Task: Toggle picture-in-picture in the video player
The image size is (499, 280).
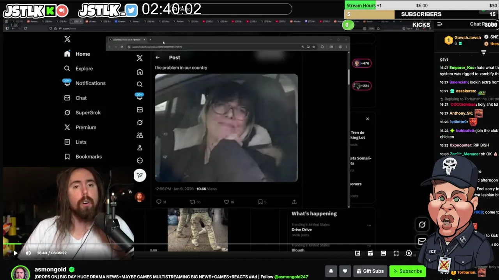Action: click(x=357, y=253)
